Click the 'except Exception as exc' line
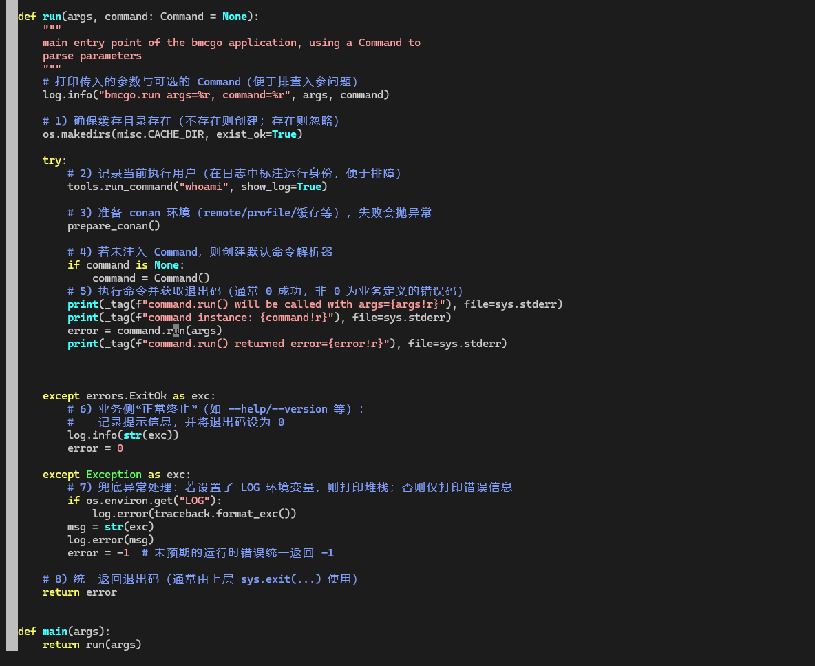The height and width of the screenshot is (666, 815). (116, 475)
